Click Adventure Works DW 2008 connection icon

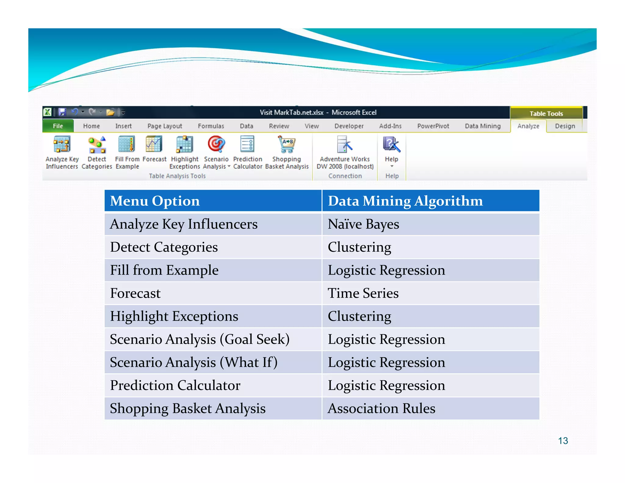(345, 144)
